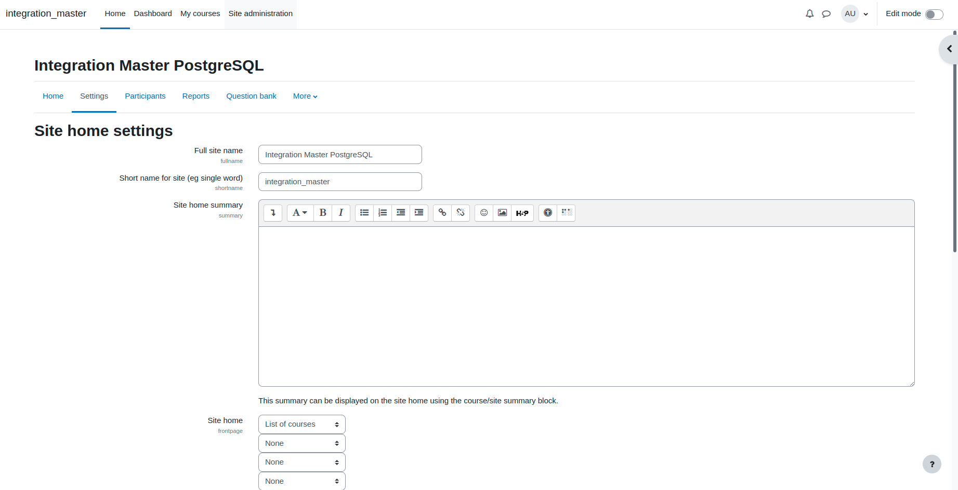The image size is (958, 490).
Task: Toggle italic formatting in the editor
Action: [x=341, y=213]
